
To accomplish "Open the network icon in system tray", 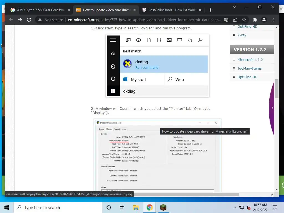I will coord(242,207).
